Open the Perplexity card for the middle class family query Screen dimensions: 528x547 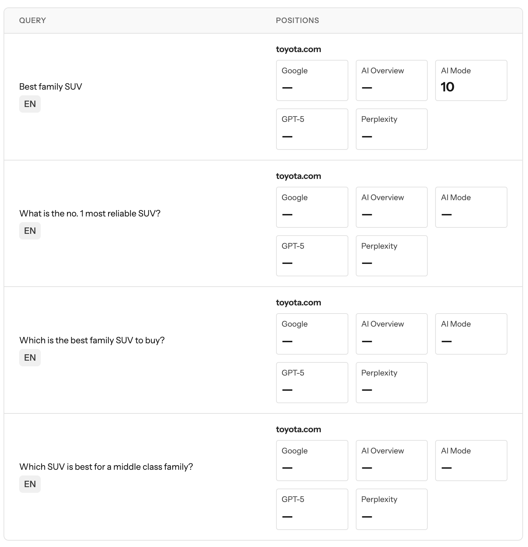click(x=392, y=509)
